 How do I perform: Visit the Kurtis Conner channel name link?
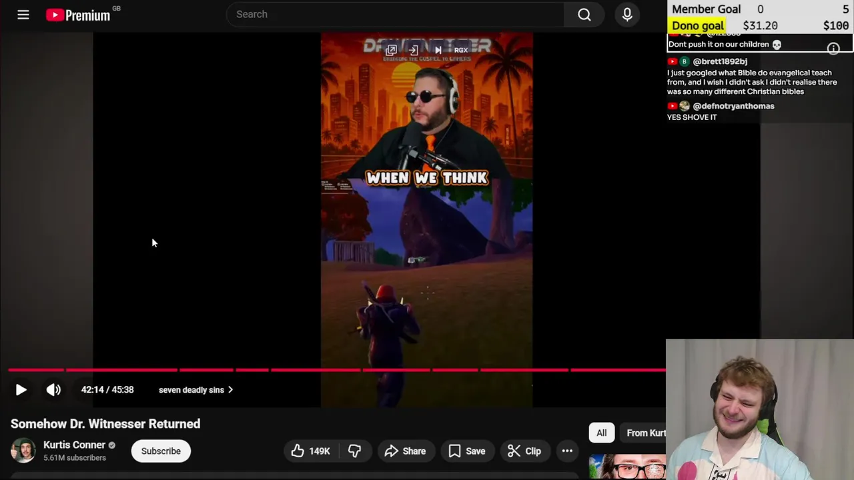click(74, 445)
